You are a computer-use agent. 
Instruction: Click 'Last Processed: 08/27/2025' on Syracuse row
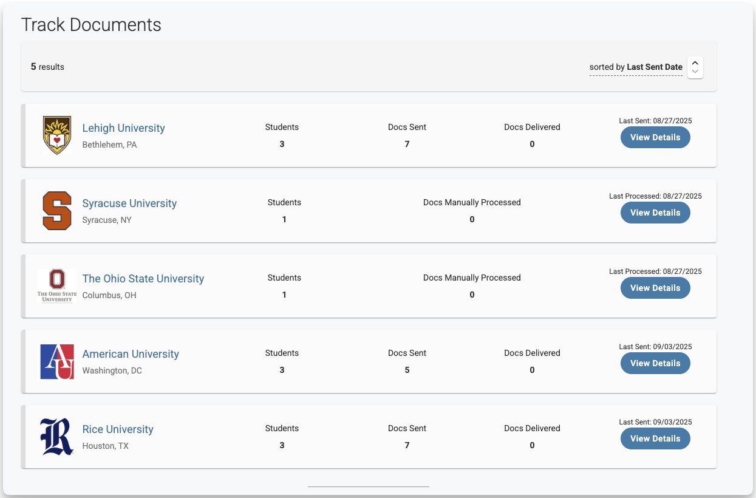[x=655, y=196]
